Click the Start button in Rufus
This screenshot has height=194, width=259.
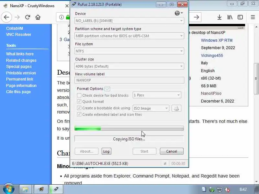[x=144, y=151]
